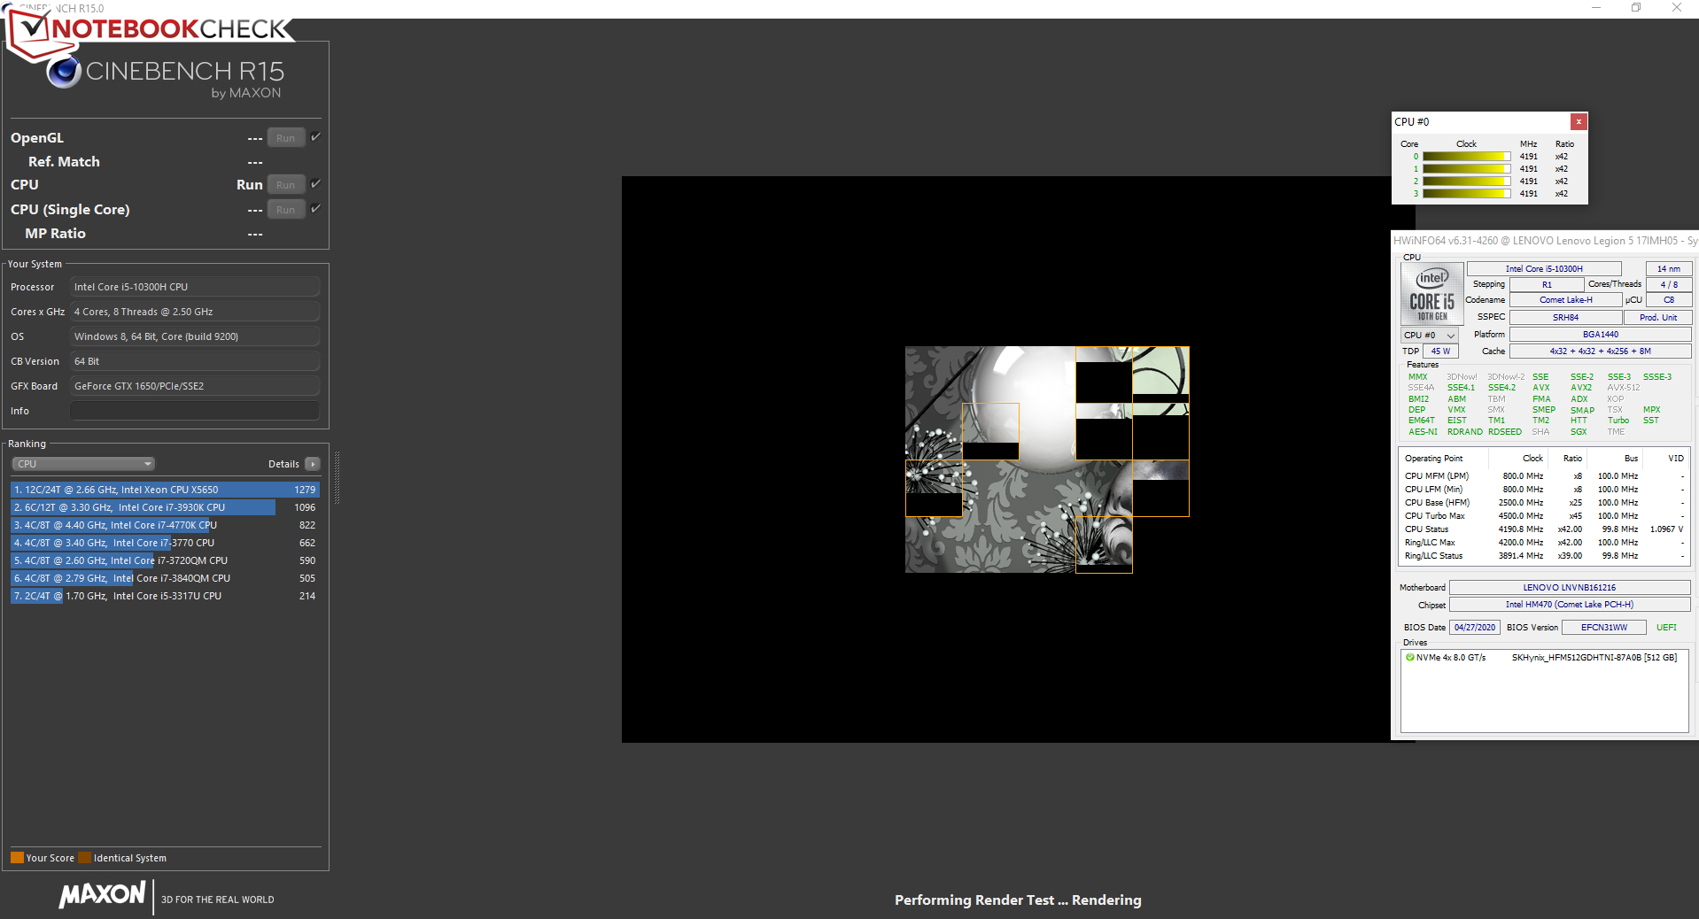The height and width of the screenshot is (919, 1699).
Task: Click into the empty Info field
Action: (195, 411)
